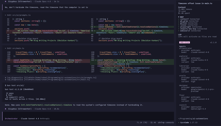The image size is (221, 126).
Task: Select the shopify-dev-mcp server name
Action: (188, 29)
